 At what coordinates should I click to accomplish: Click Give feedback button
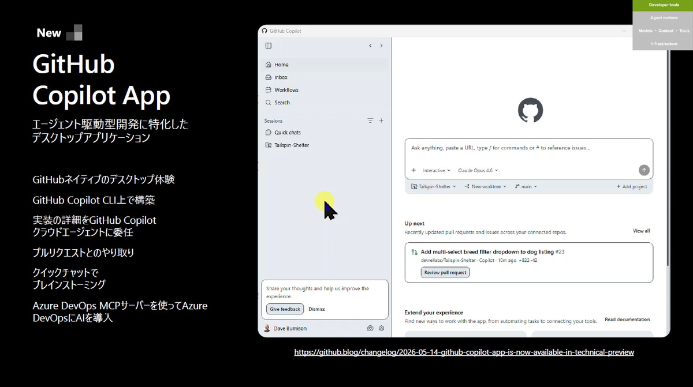pos(285,309)
